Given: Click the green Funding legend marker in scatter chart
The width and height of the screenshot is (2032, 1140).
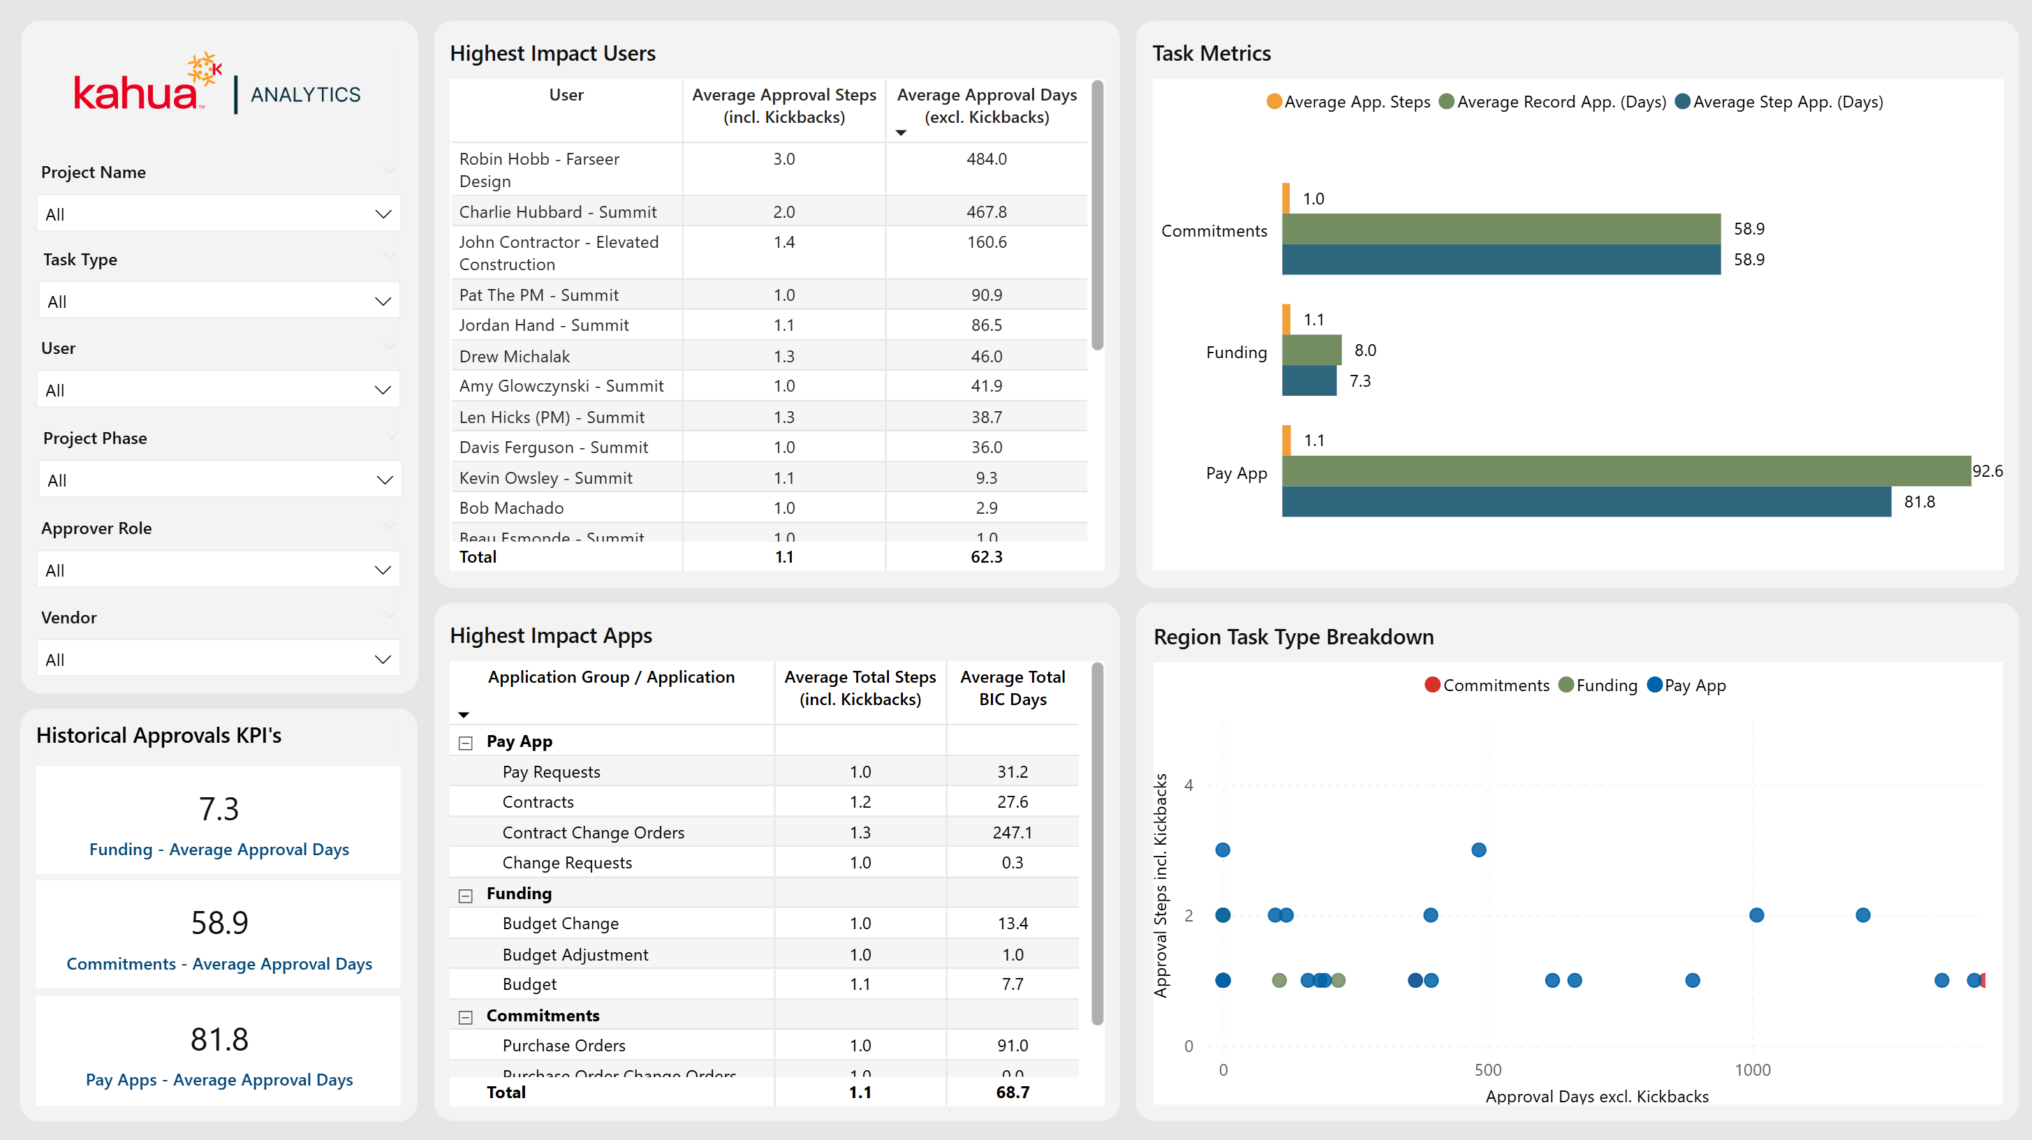Looking at the screenshot, I should coord(1567,684).
